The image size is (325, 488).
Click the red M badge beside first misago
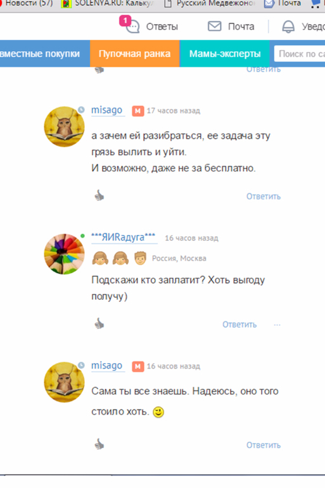(x=137, y=111)
